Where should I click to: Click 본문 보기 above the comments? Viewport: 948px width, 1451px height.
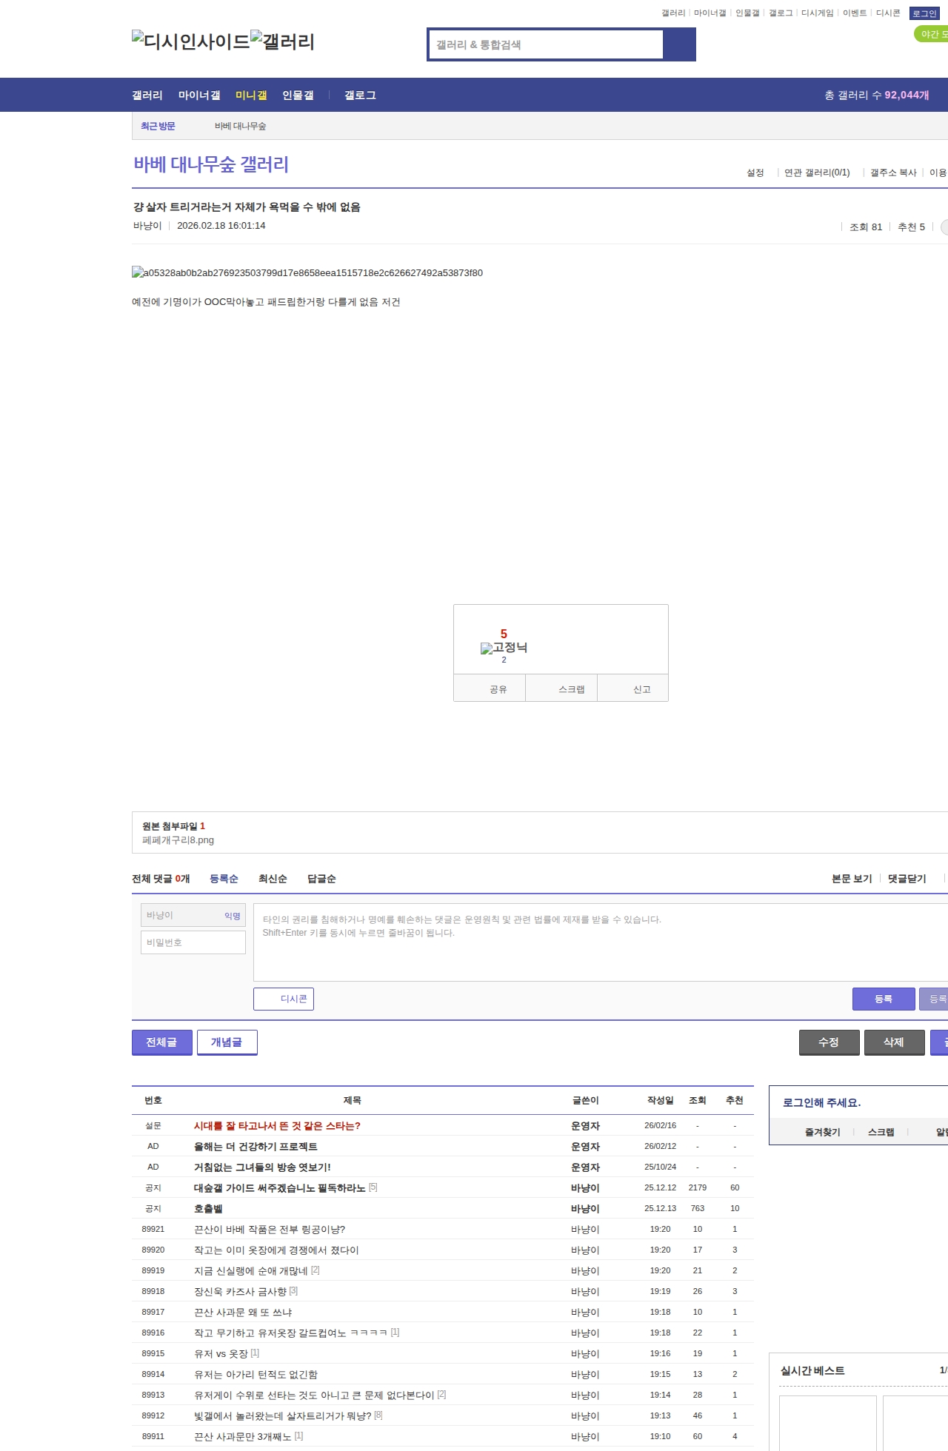852,879
